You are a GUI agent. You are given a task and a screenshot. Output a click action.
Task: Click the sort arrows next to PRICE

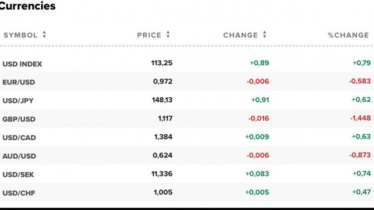[168, 35]
